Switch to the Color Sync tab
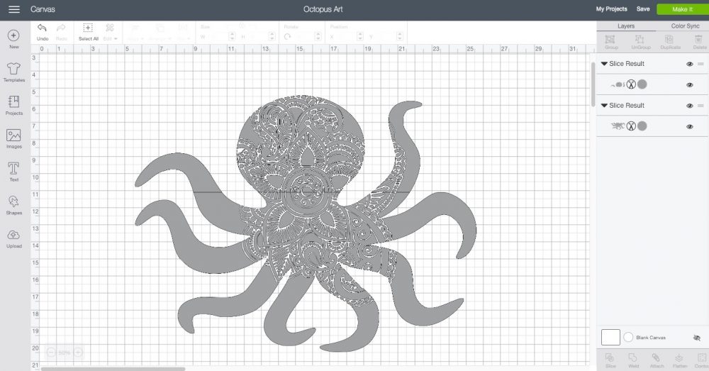The width and height of the screenshot is (709, 371). coord(685,26)
